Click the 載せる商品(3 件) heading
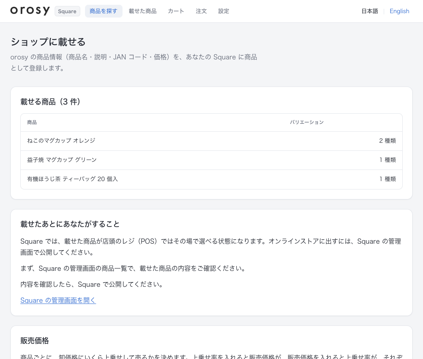The image size is (423, 359). 50,102
